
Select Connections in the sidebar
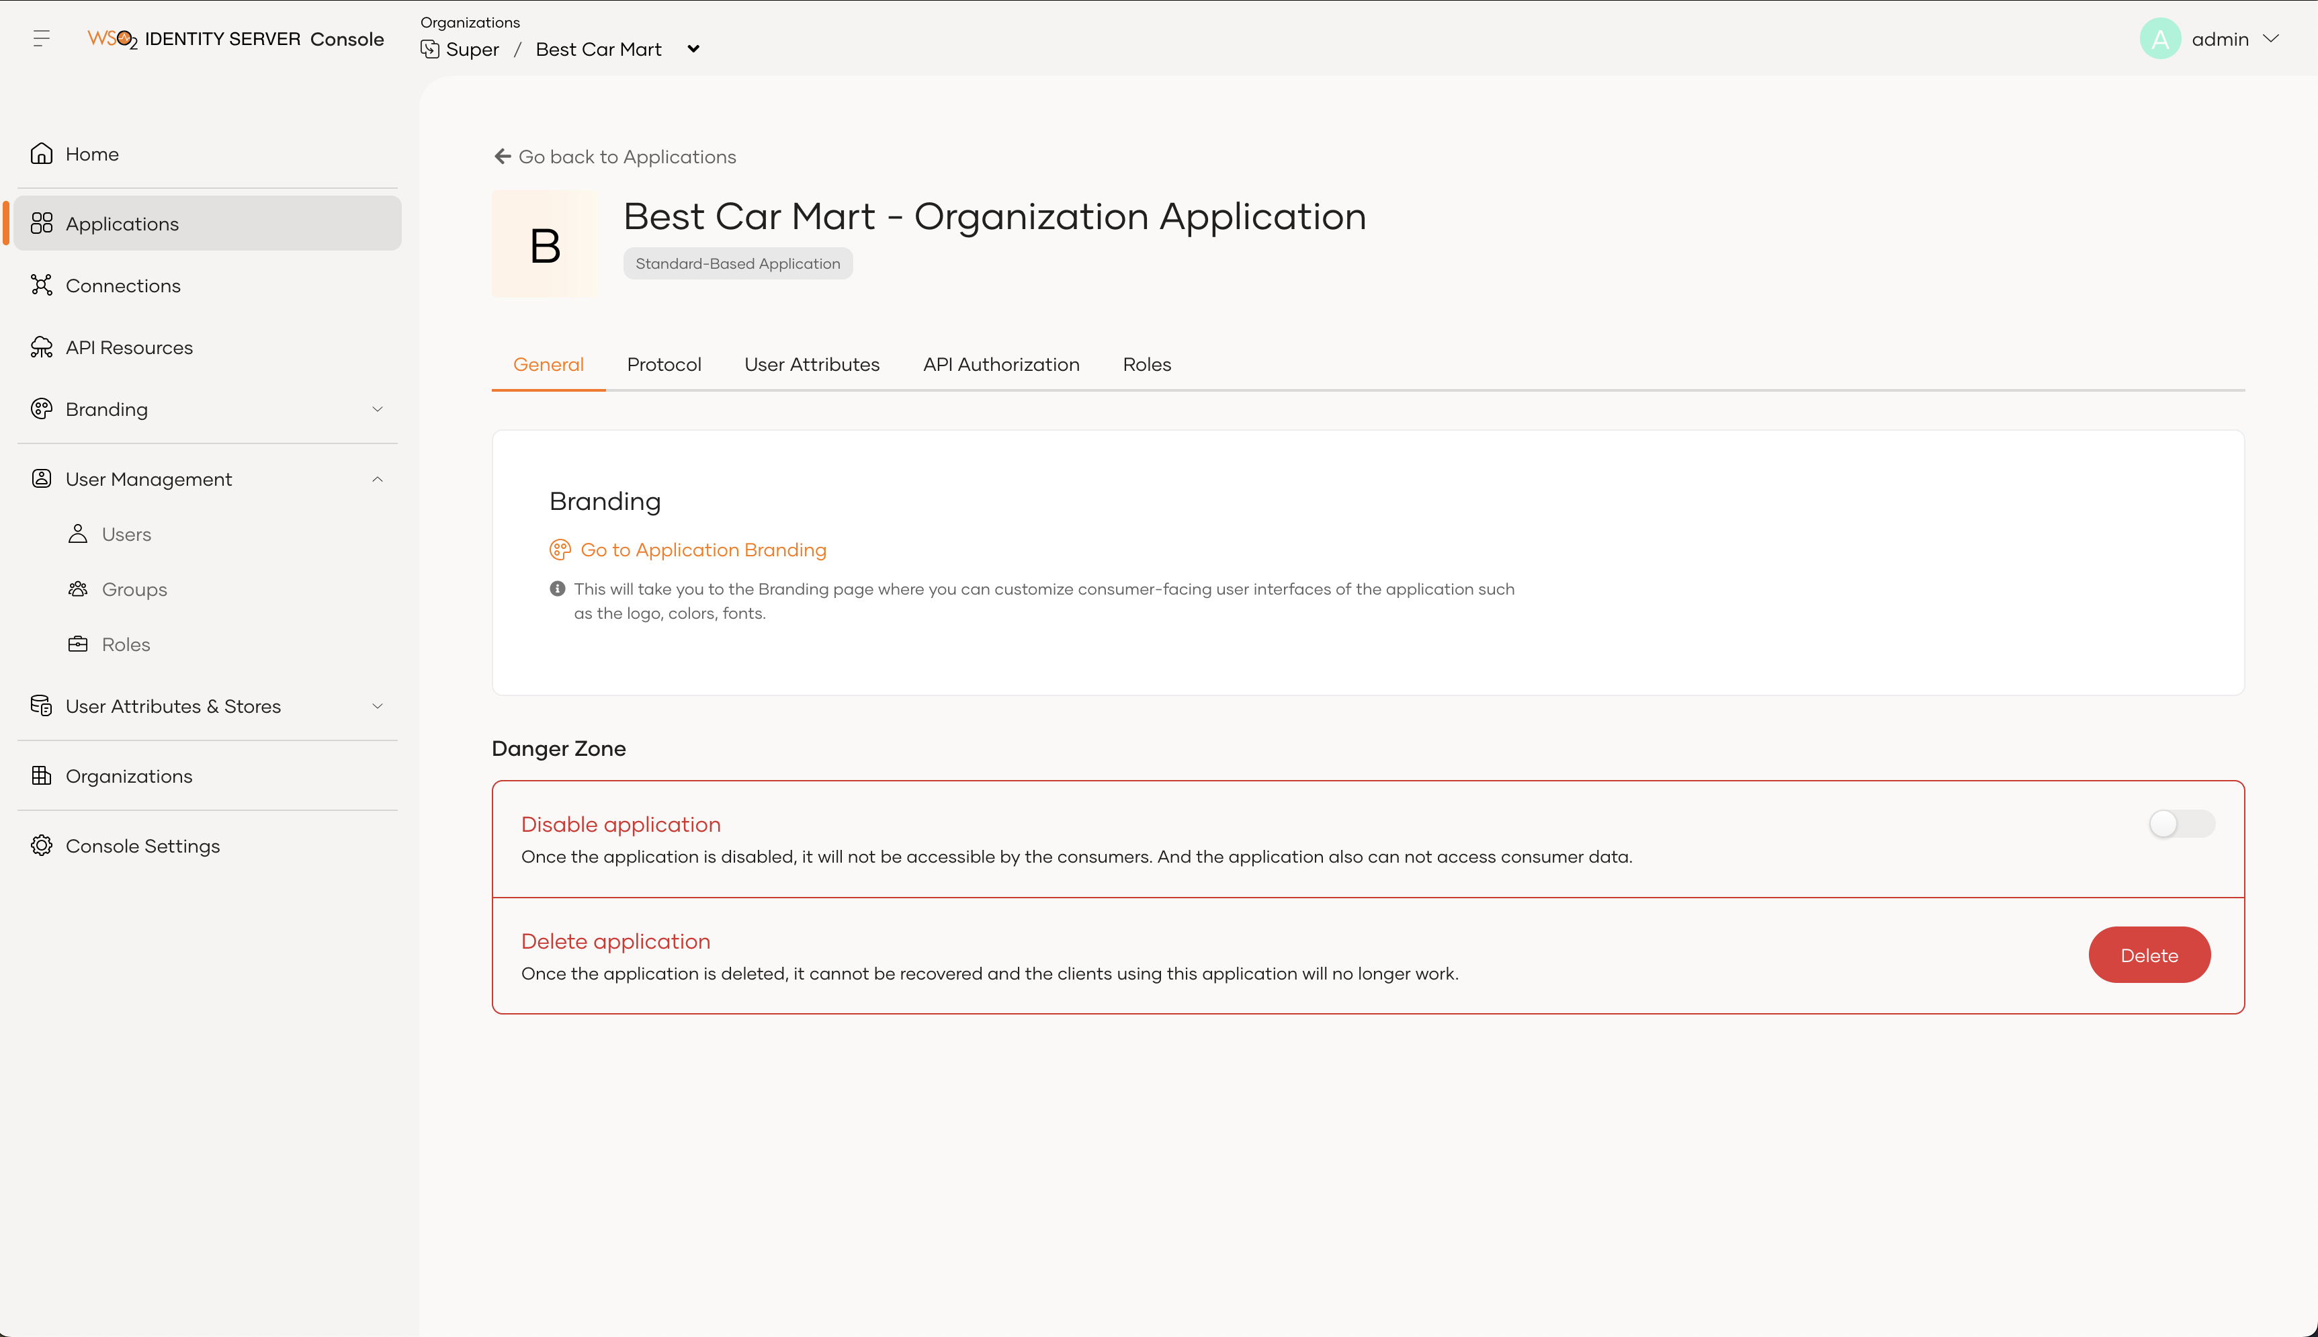pyautogui.click(x=208, y=286)
